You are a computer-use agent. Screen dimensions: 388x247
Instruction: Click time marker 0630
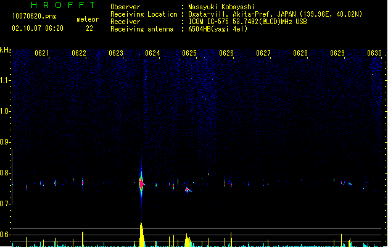(374, 53)
